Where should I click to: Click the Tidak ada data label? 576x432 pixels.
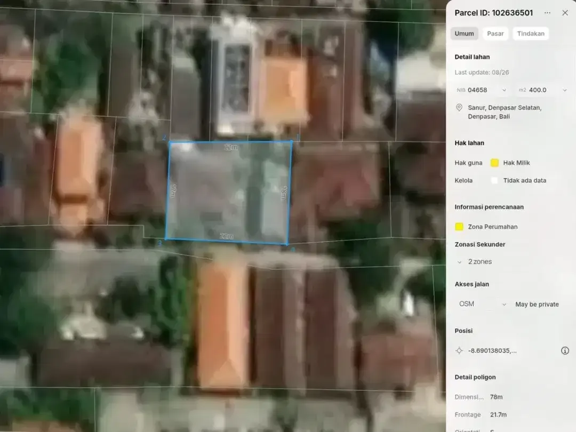pos(525,180)
